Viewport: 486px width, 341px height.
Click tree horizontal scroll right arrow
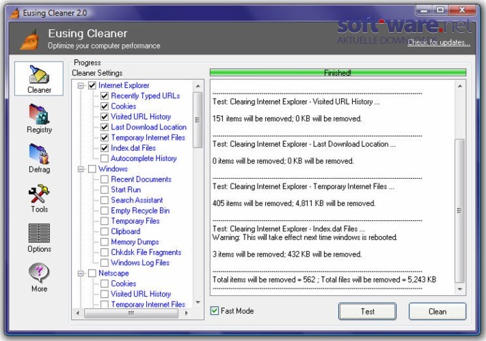(x=186, y=313)
